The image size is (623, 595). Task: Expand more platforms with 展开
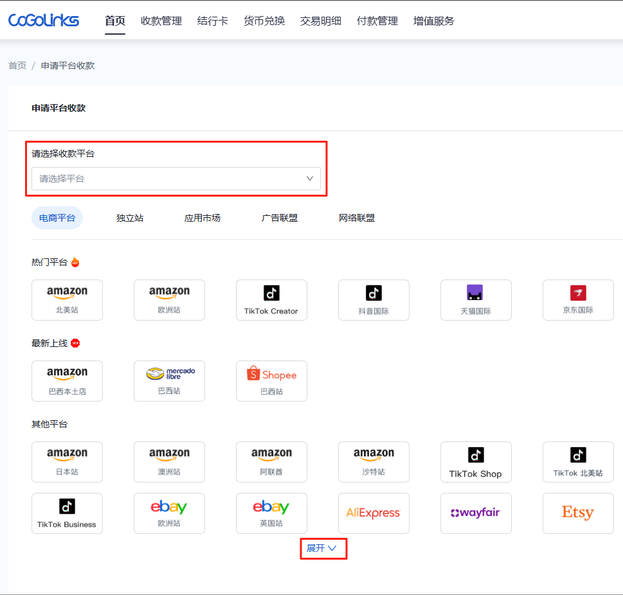pyautogui.click(x=322, y=548)
